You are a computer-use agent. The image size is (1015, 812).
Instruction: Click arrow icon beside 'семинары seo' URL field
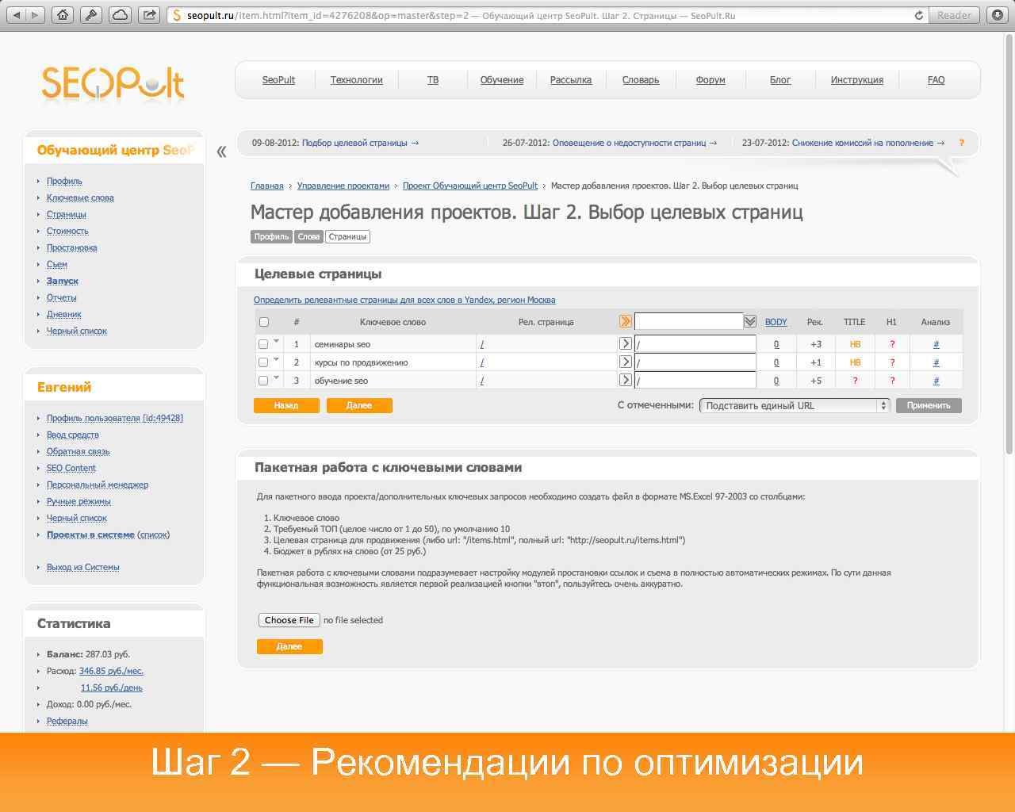(x=626, y=343)
